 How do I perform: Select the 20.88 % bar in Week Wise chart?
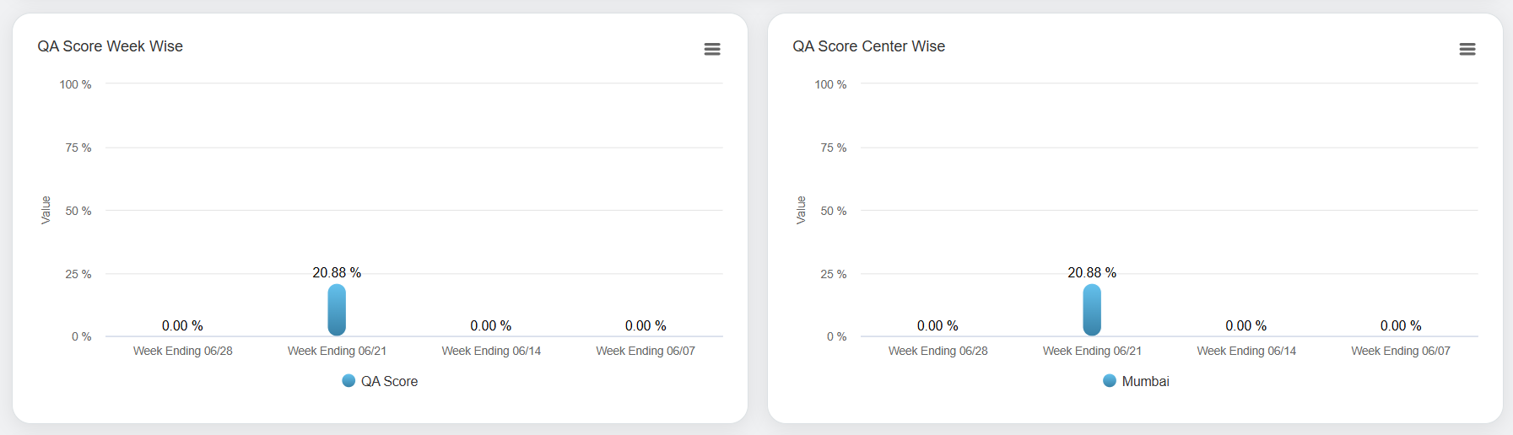coord(337,310)
